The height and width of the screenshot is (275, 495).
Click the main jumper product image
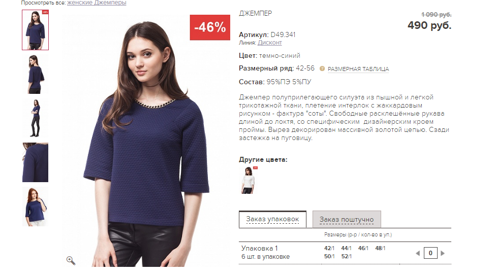click(146, 141)
